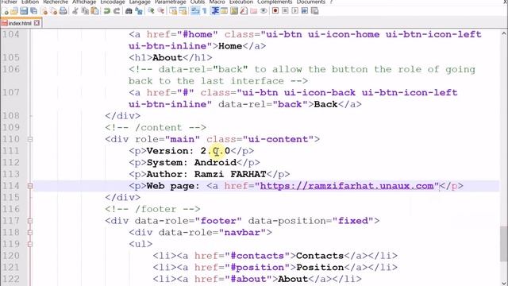Save the file with the floppy icon
508x286 pixels.
point(24,11)
